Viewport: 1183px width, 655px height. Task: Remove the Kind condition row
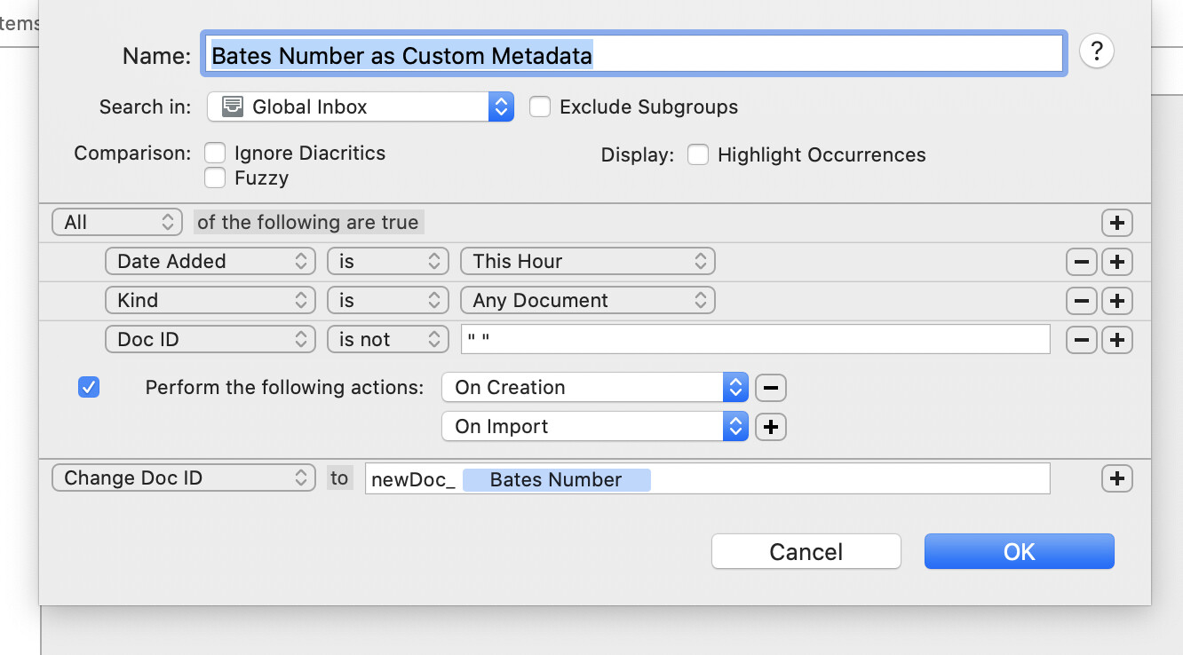tap(1081, 301)
